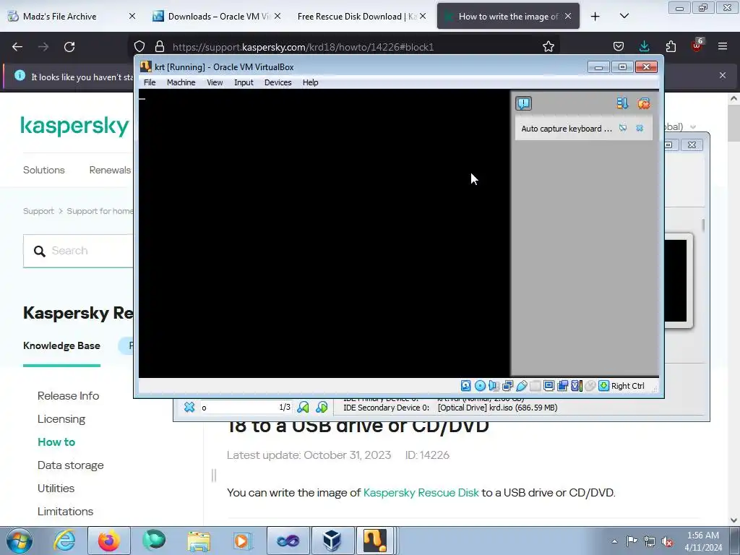Viewport: 740px width, 555px height.
Task: Open the Help menu in VM window
Action: point(310,82)
